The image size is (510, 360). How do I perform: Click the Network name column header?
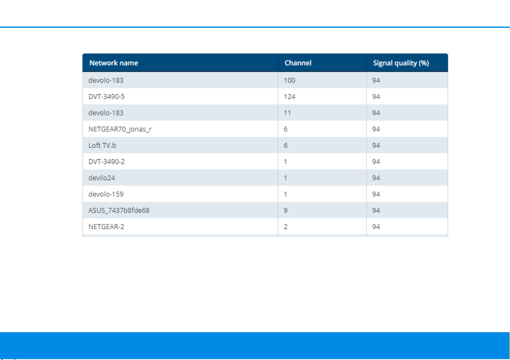click(180, 63)
